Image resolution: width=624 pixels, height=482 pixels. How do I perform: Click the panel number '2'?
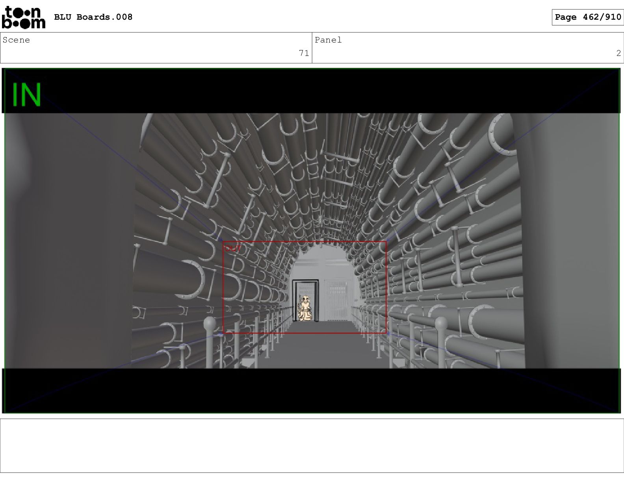pos(618,53)
